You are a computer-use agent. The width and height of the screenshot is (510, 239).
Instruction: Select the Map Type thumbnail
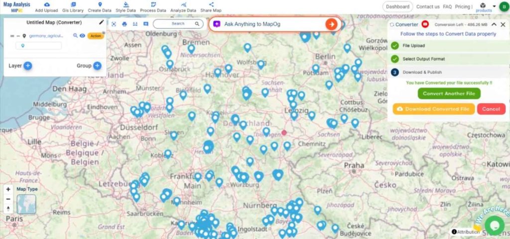(x=26, y=204)
